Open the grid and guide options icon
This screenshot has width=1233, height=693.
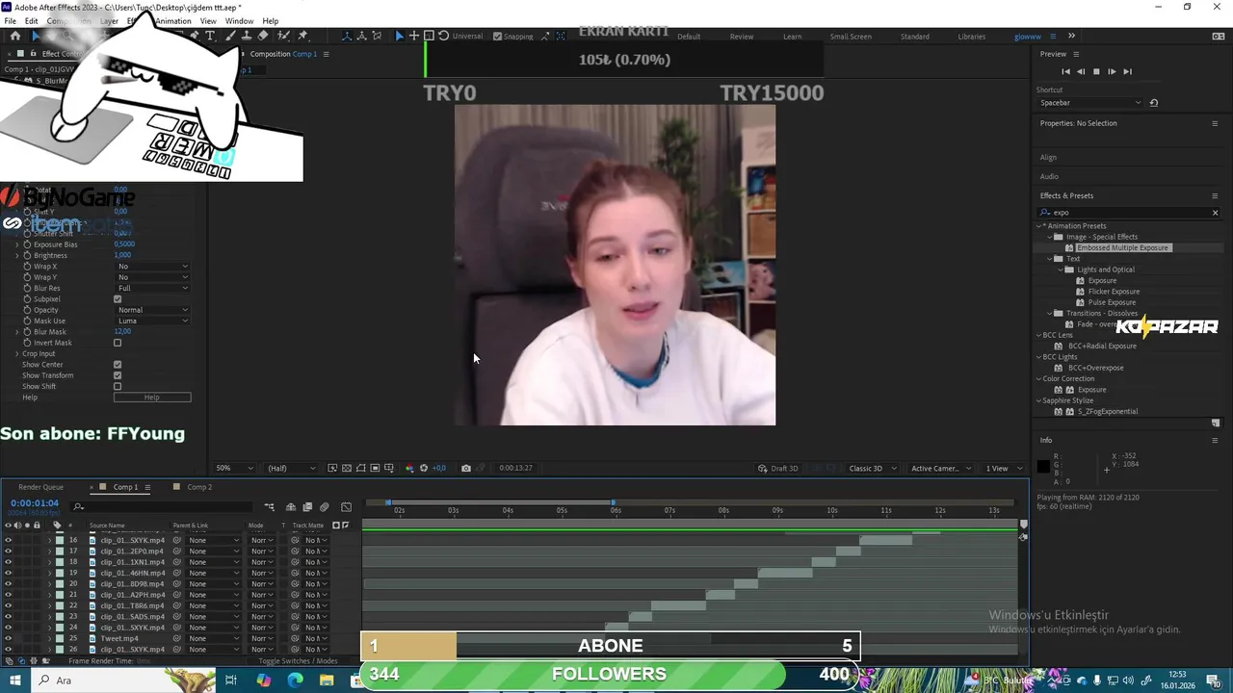[x=389, y=468]
